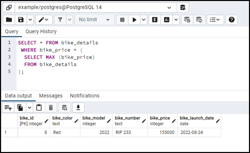The image size is (250, 153).
Task: Click the Explain Analyze chart icon
Action: pos(167,20)
